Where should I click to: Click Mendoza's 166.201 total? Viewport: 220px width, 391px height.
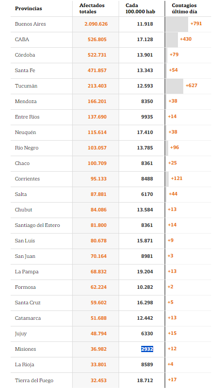click(x=97, y=101)
